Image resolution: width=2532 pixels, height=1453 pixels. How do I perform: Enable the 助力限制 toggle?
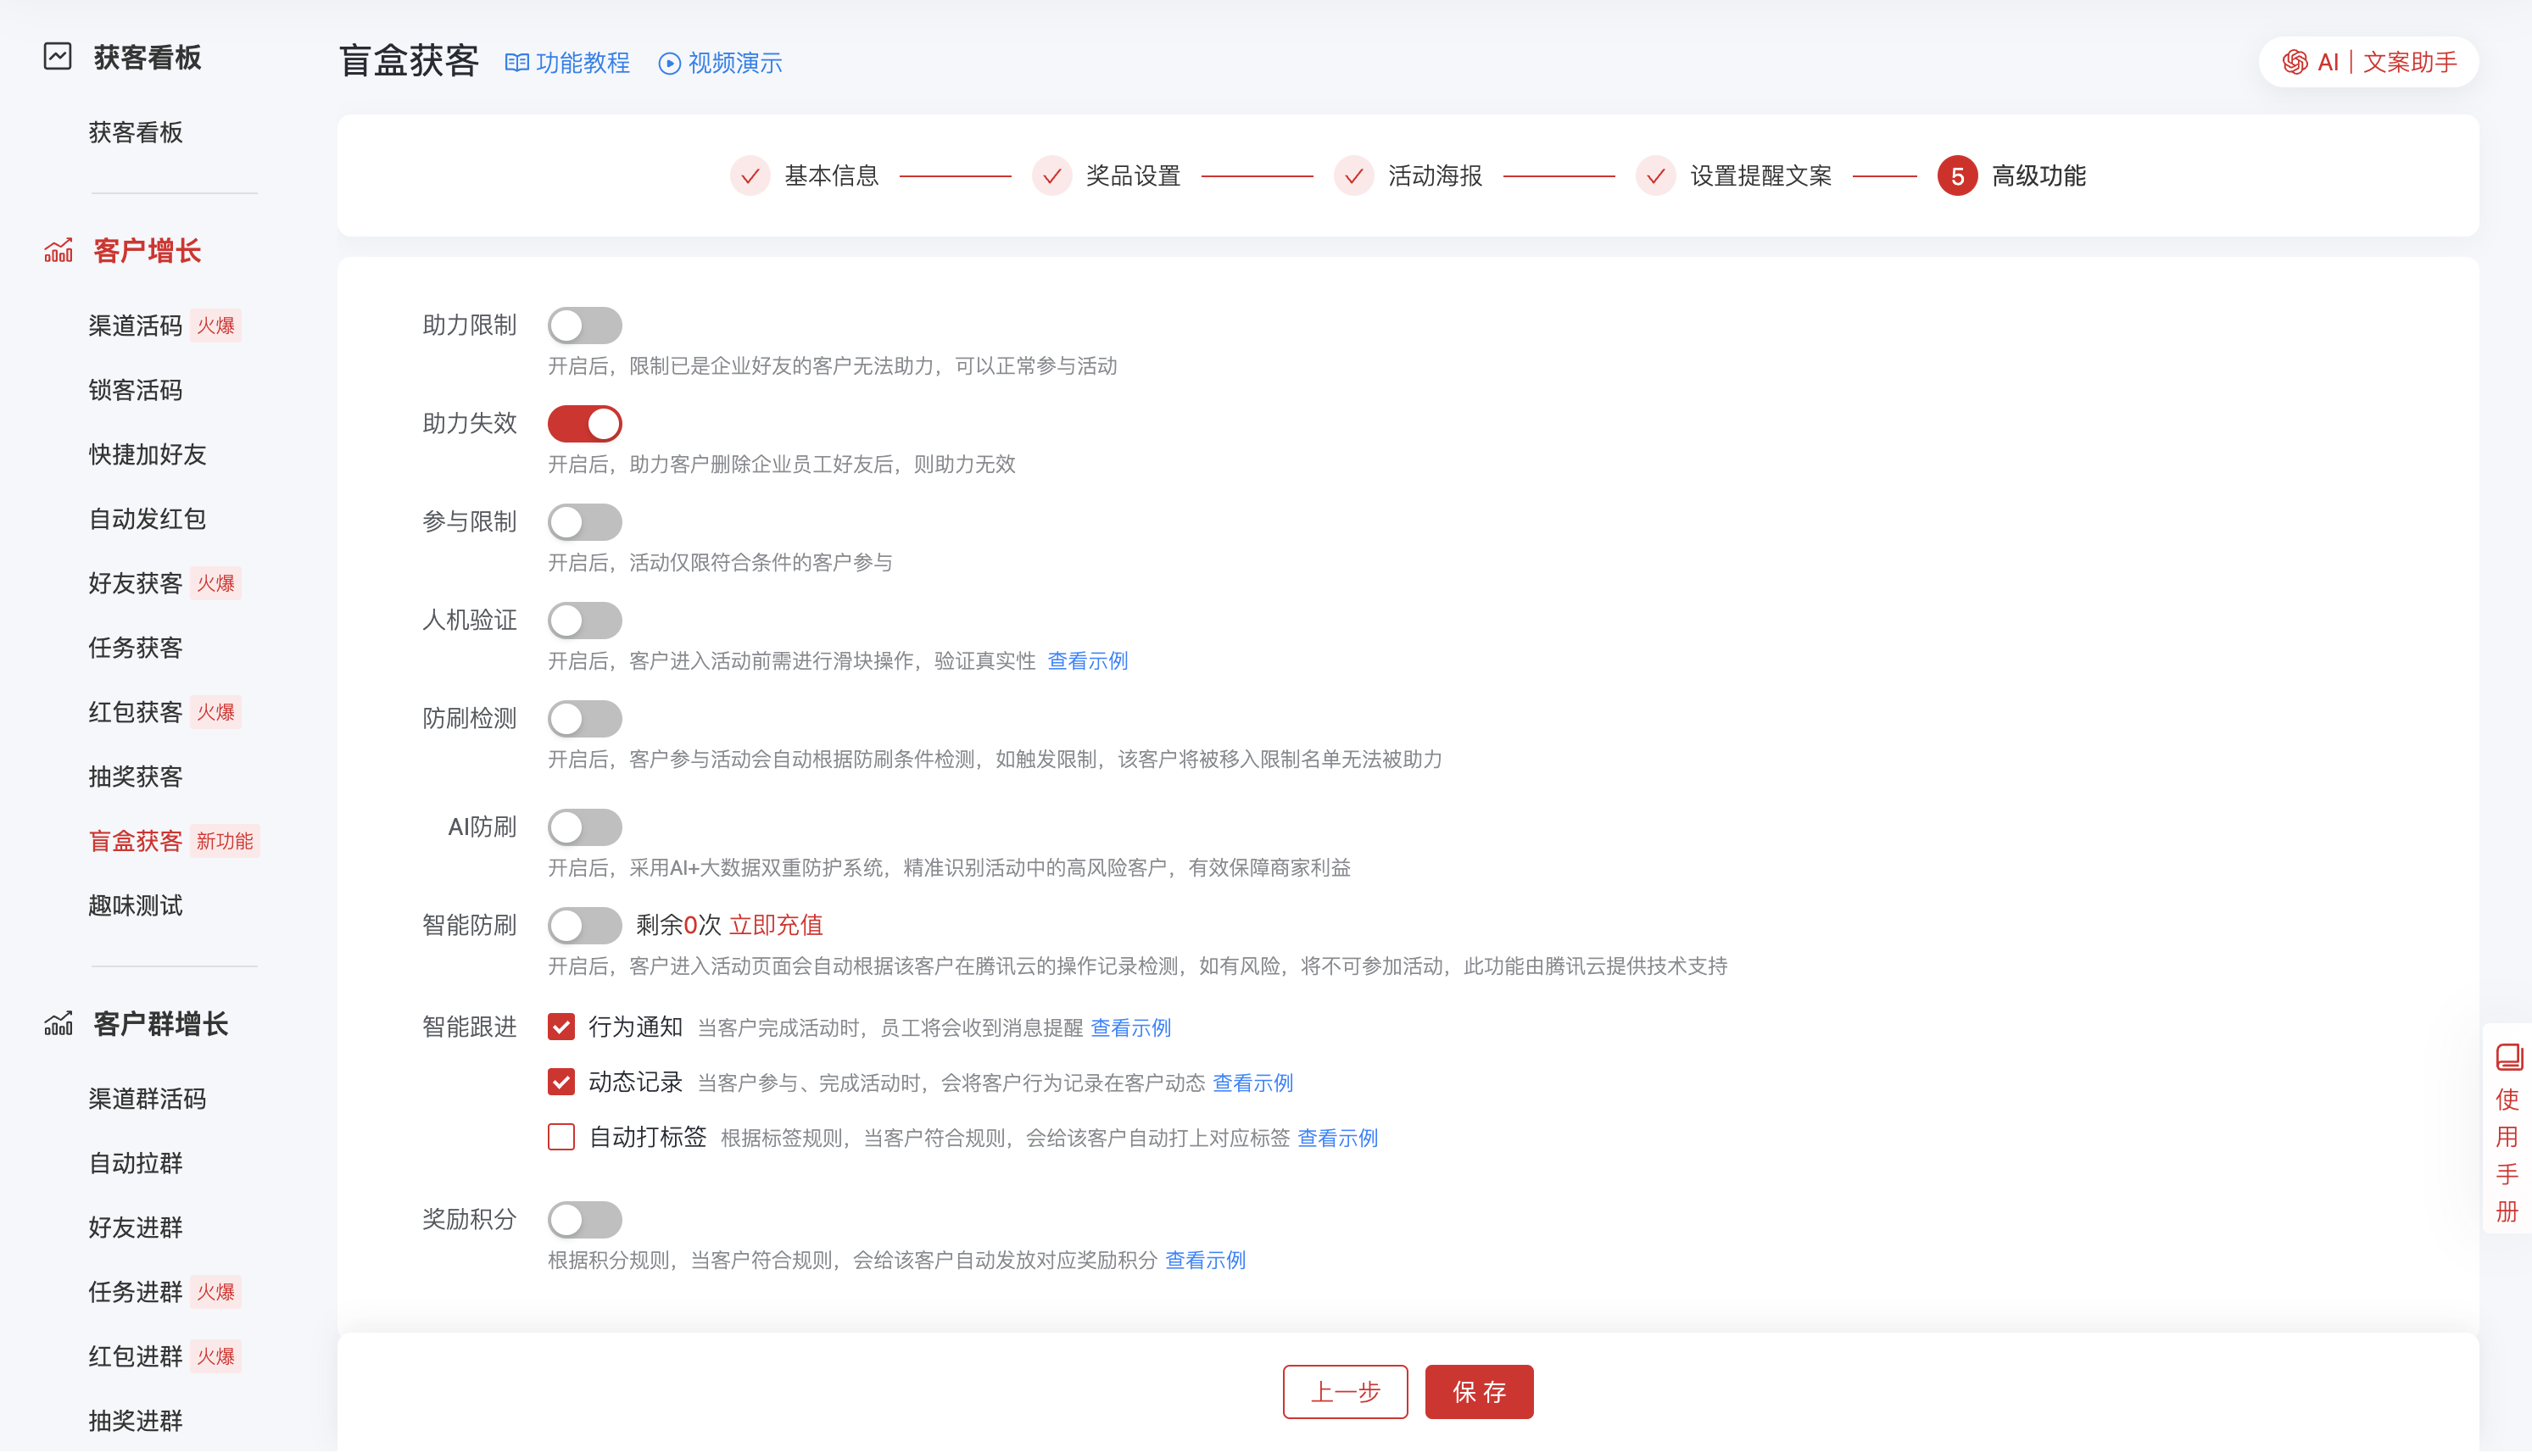pos(585,325)
